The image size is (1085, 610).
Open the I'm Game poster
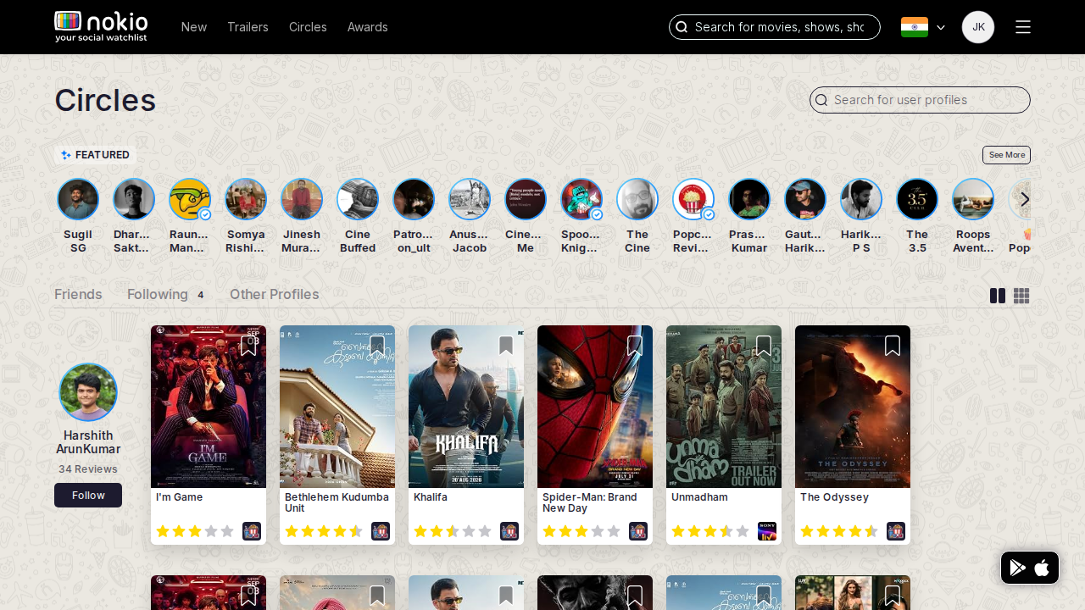(x=209, y=407)
